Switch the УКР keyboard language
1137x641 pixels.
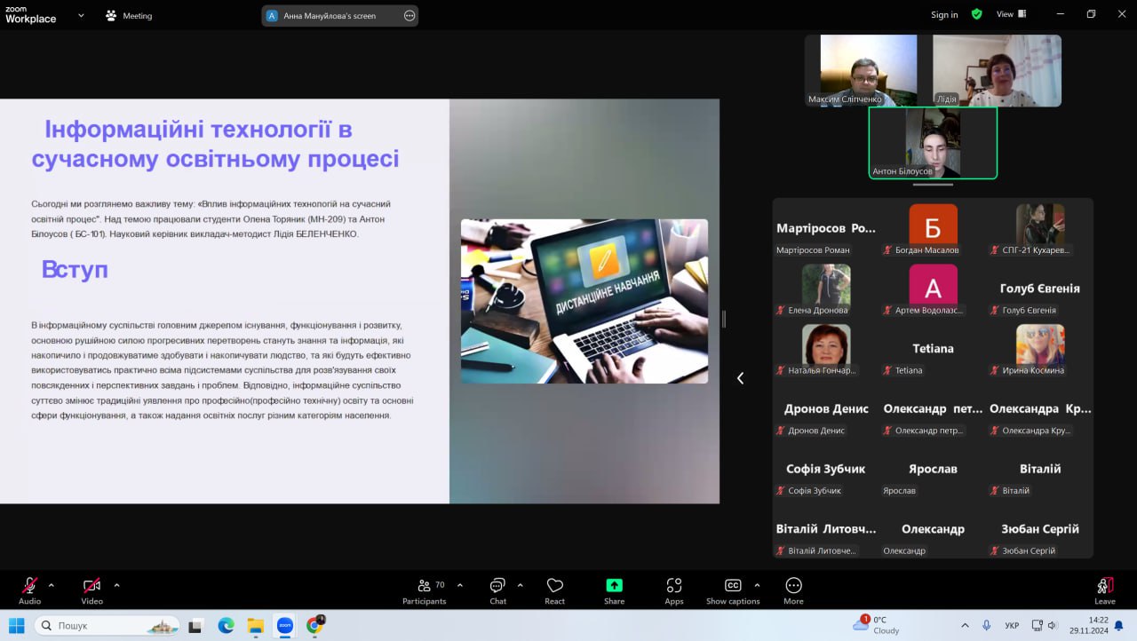point(1012,625)
